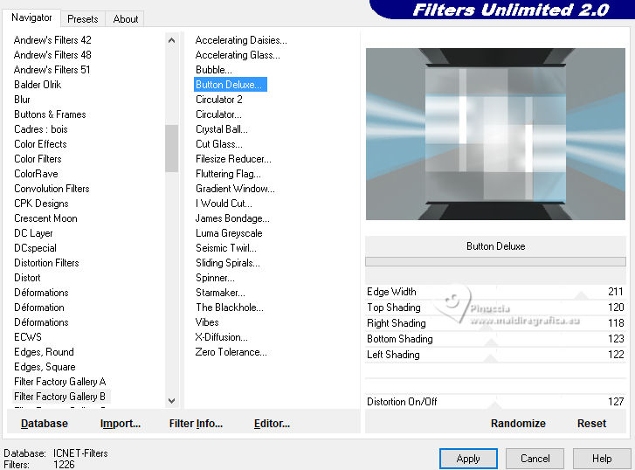Choose I Would Cut filter
The image size is (635, 470).
click(224, 204)
